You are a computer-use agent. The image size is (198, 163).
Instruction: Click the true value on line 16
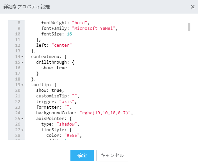click(x=61, y=68)
